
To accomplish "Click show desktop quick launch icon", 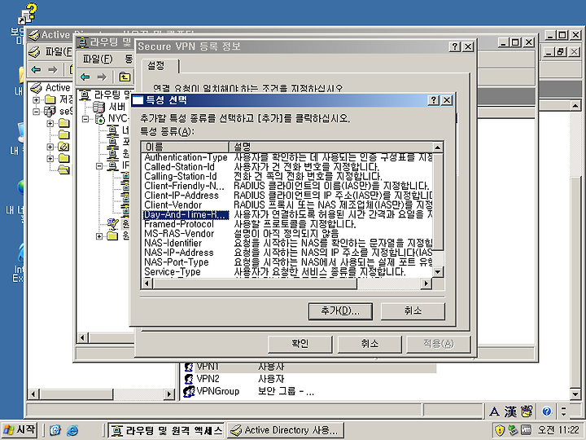I will click(55, 430).
